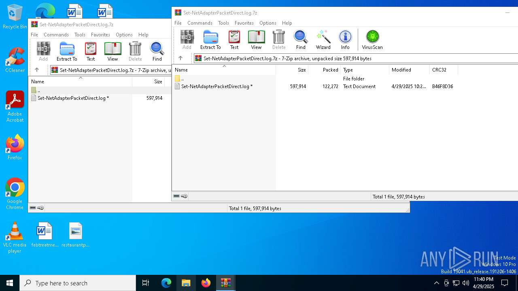Click the Test icon in the front window
The height and width of the screenshot is (291, 518).
click(234, 40)
